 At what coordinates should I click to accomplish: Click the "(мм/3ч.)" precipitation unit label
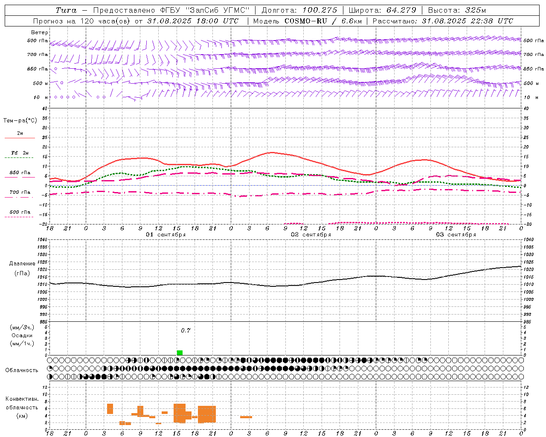pyautogui.click(x=22, y=328)
